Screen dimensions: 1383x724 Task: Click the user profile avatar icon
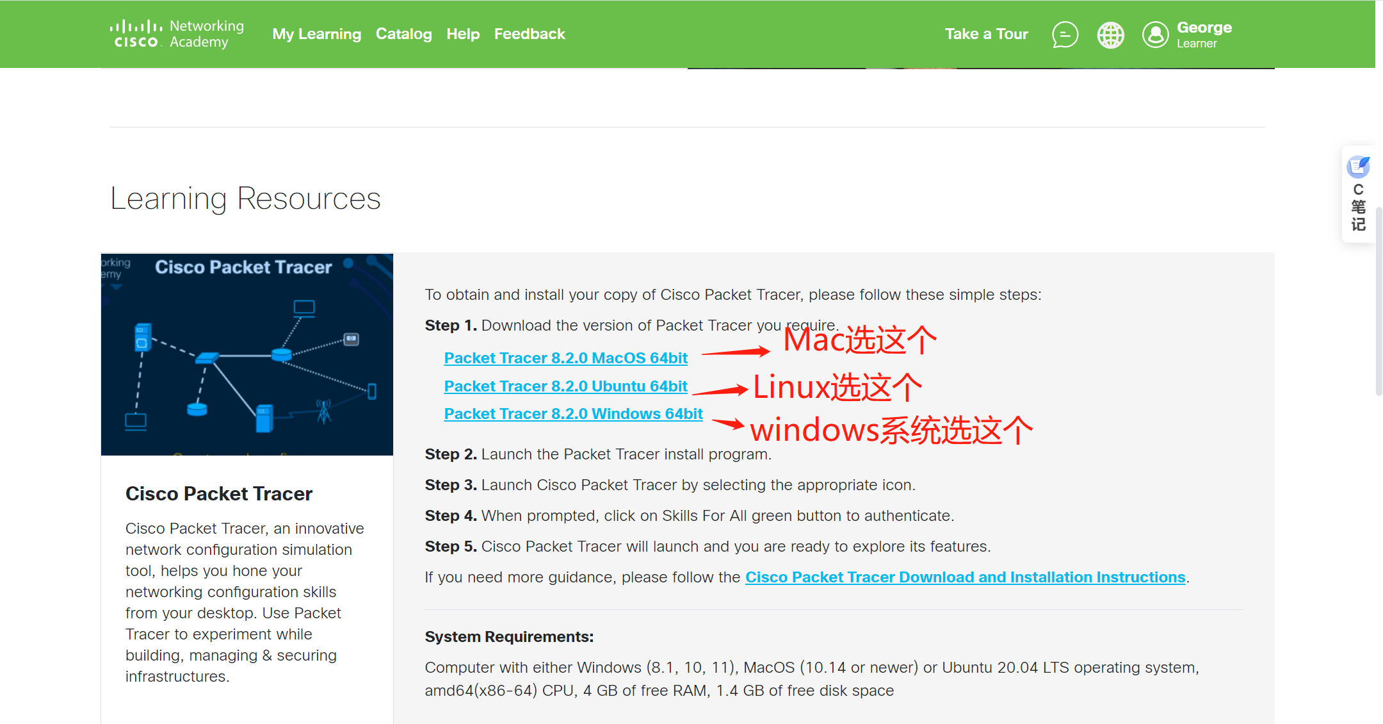point(1155,35)
